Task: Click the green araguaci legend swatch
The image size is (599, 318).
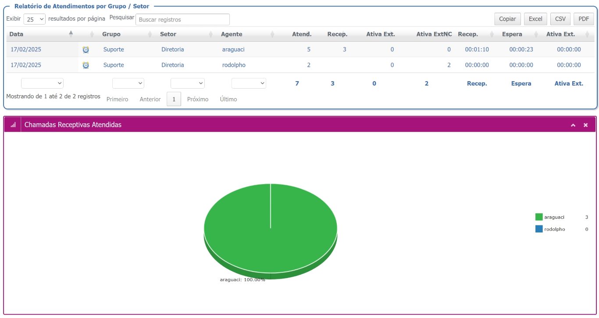Action: (x=539, y=217)
